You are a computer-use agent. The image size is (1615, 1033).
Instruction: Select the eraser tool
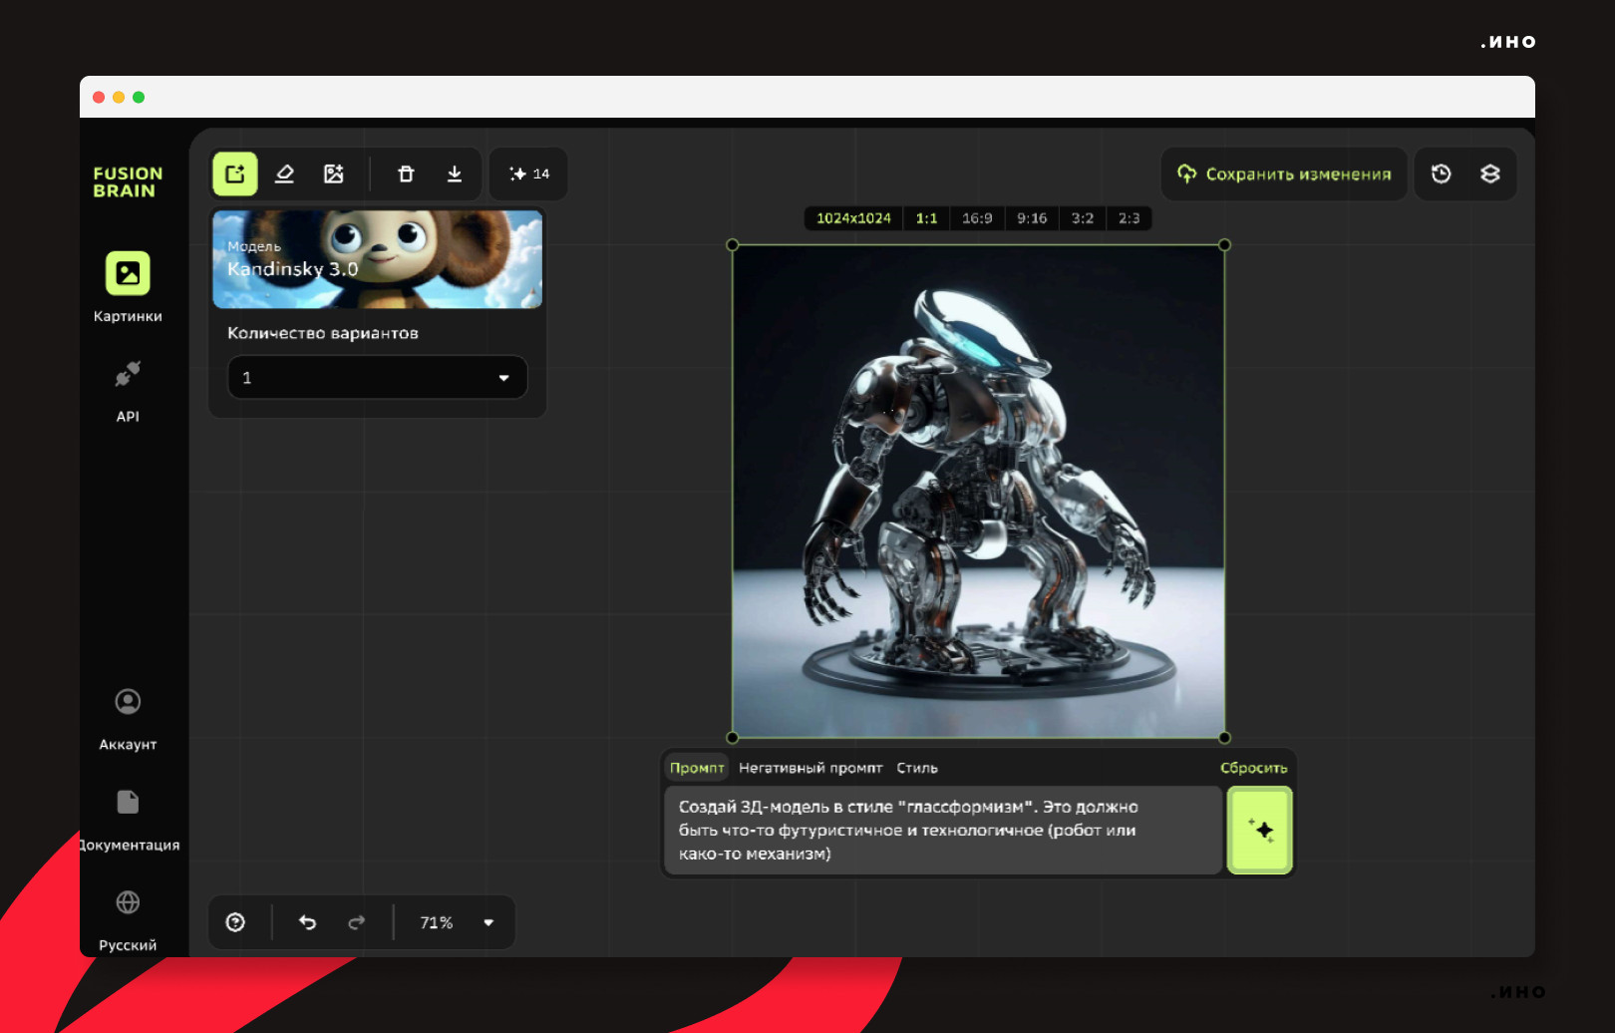click(284, 174)
